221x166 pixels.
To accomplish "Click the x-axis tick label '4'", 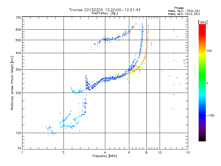I will (105, 152).
